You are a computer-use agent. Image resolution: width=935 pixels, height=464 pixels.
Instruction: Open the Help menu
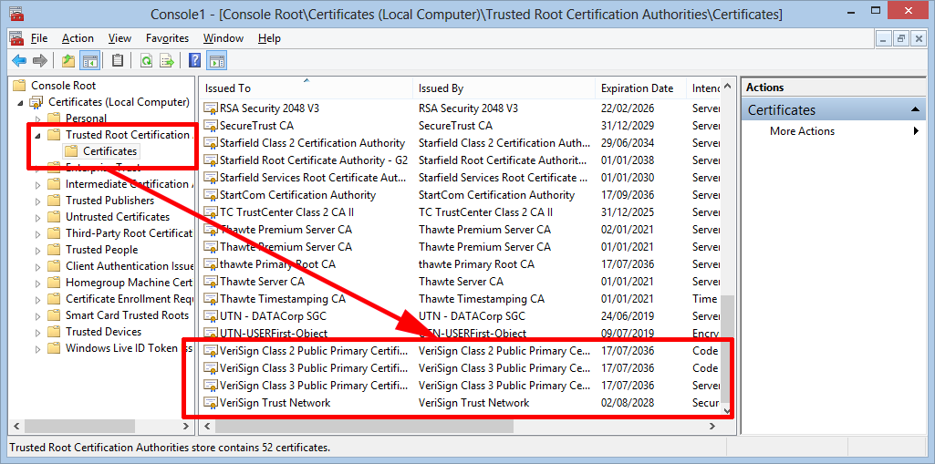269,38
